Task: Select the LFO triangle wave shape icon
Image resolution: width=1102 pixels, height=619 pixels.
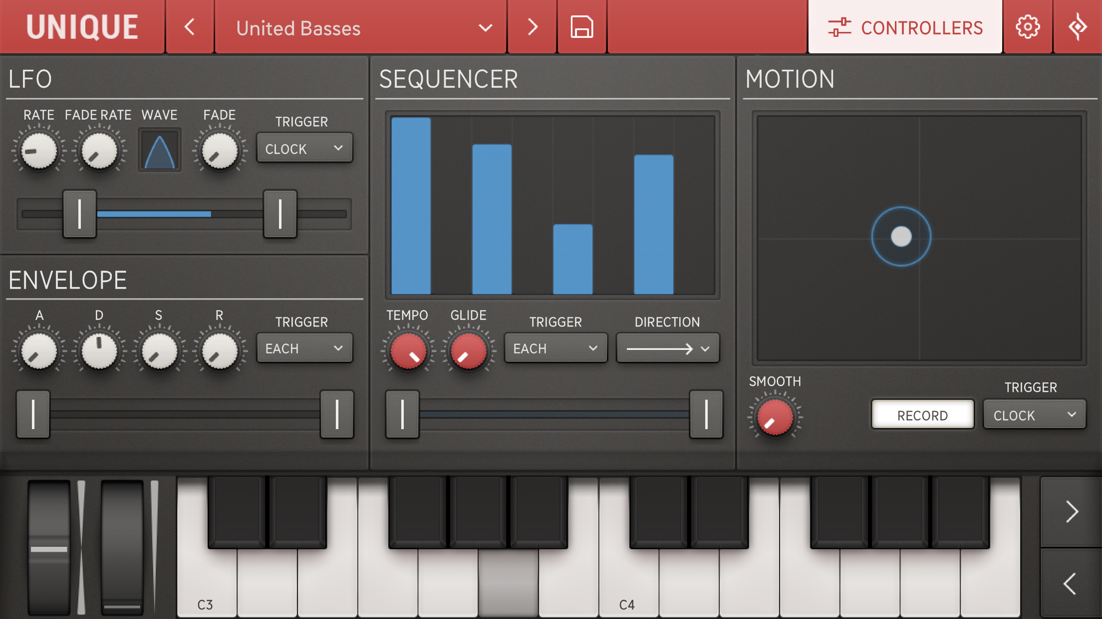Action: click(159, 151)
